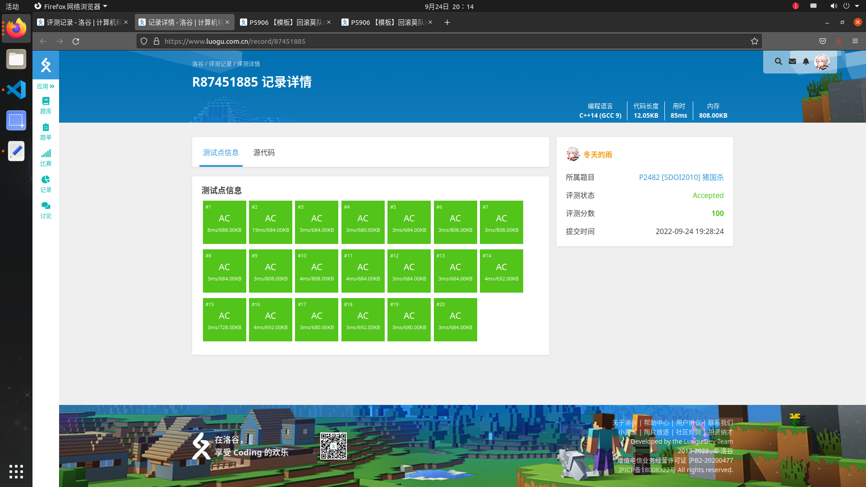Open the Firefox downloads icon

point(839,41)
